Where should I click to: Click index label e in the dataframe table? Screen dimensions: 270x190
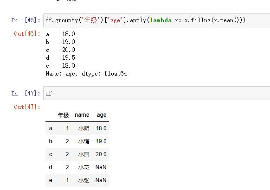point(51,180)
